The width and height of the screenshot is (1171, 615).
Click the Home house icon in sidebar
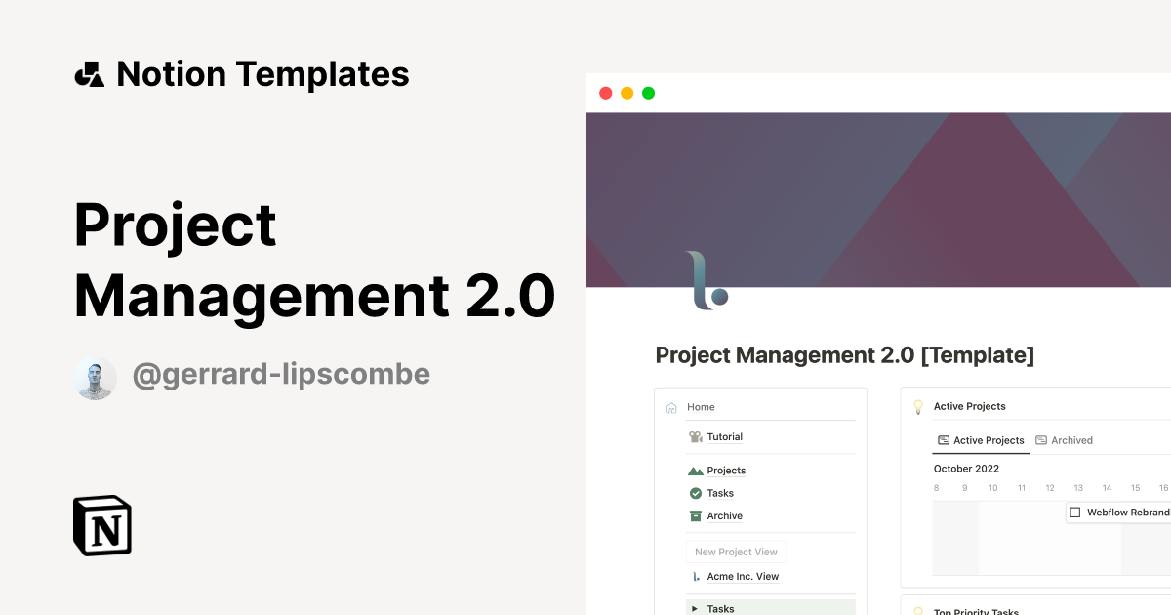pyautogui.click(x=671, y=407)
